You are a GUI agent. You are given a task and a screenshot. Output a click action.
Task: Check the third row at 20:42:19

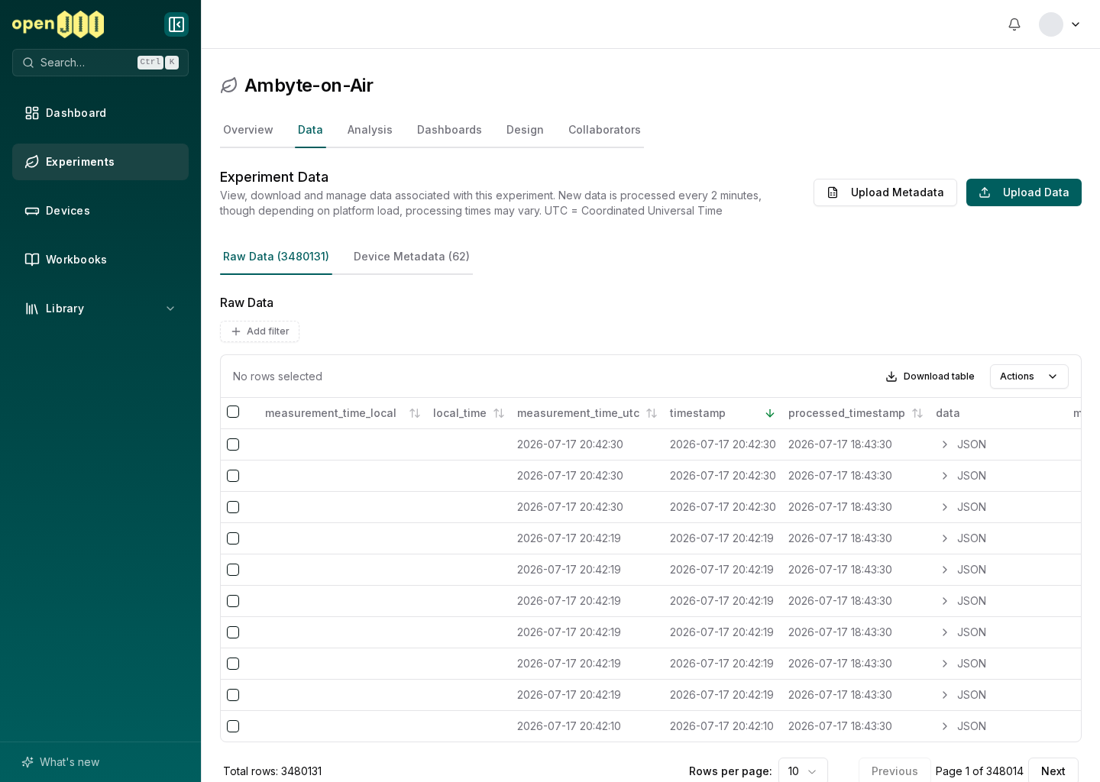(x=233, y=601)
